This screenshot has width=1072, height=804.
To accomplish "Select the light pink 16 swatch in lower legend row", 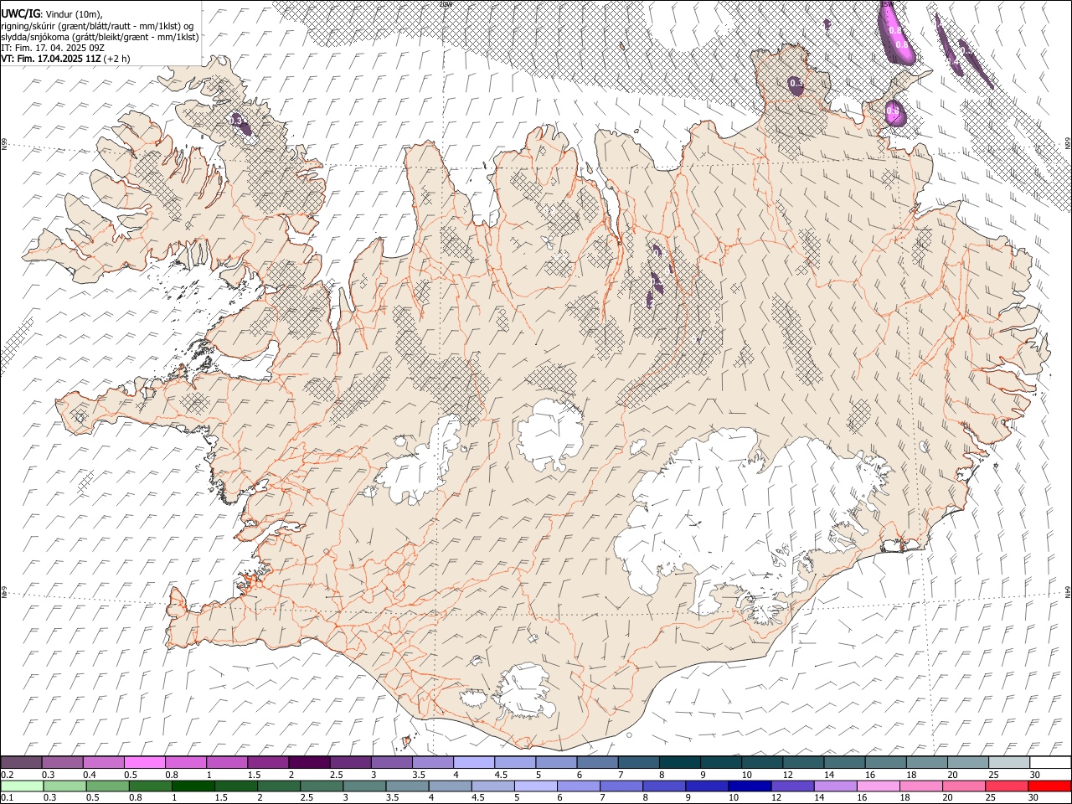I will coord(878,786).
